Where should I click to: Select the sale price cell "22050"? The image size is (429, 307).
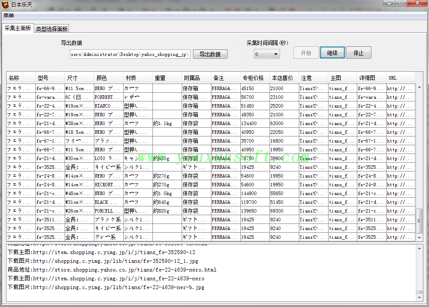pyautogui.click(x=284, y=132)
